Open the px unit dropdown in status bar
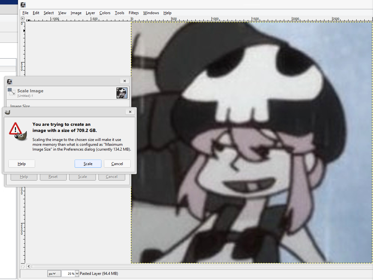 tap(54, 274)
